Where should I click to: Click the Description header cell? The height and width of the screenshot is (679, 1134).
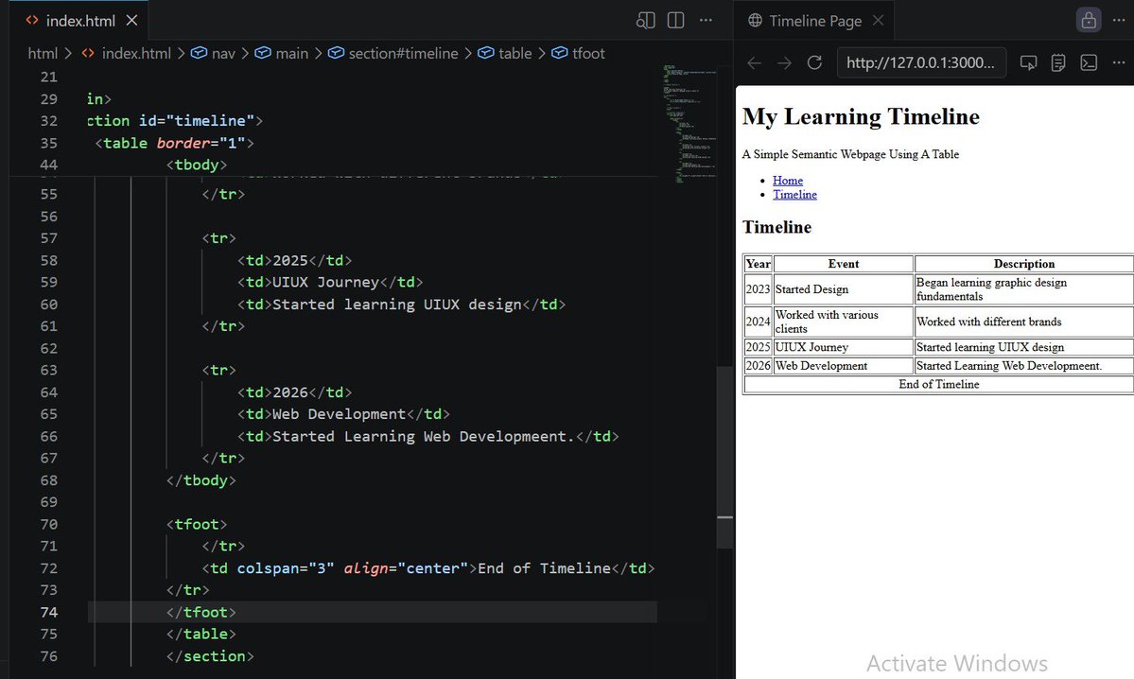(x=1024, y=264)
